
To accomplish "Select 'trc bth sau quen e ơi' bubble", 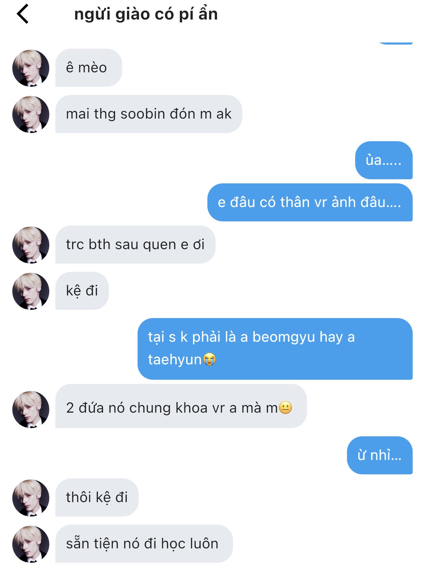I will 136,244.
